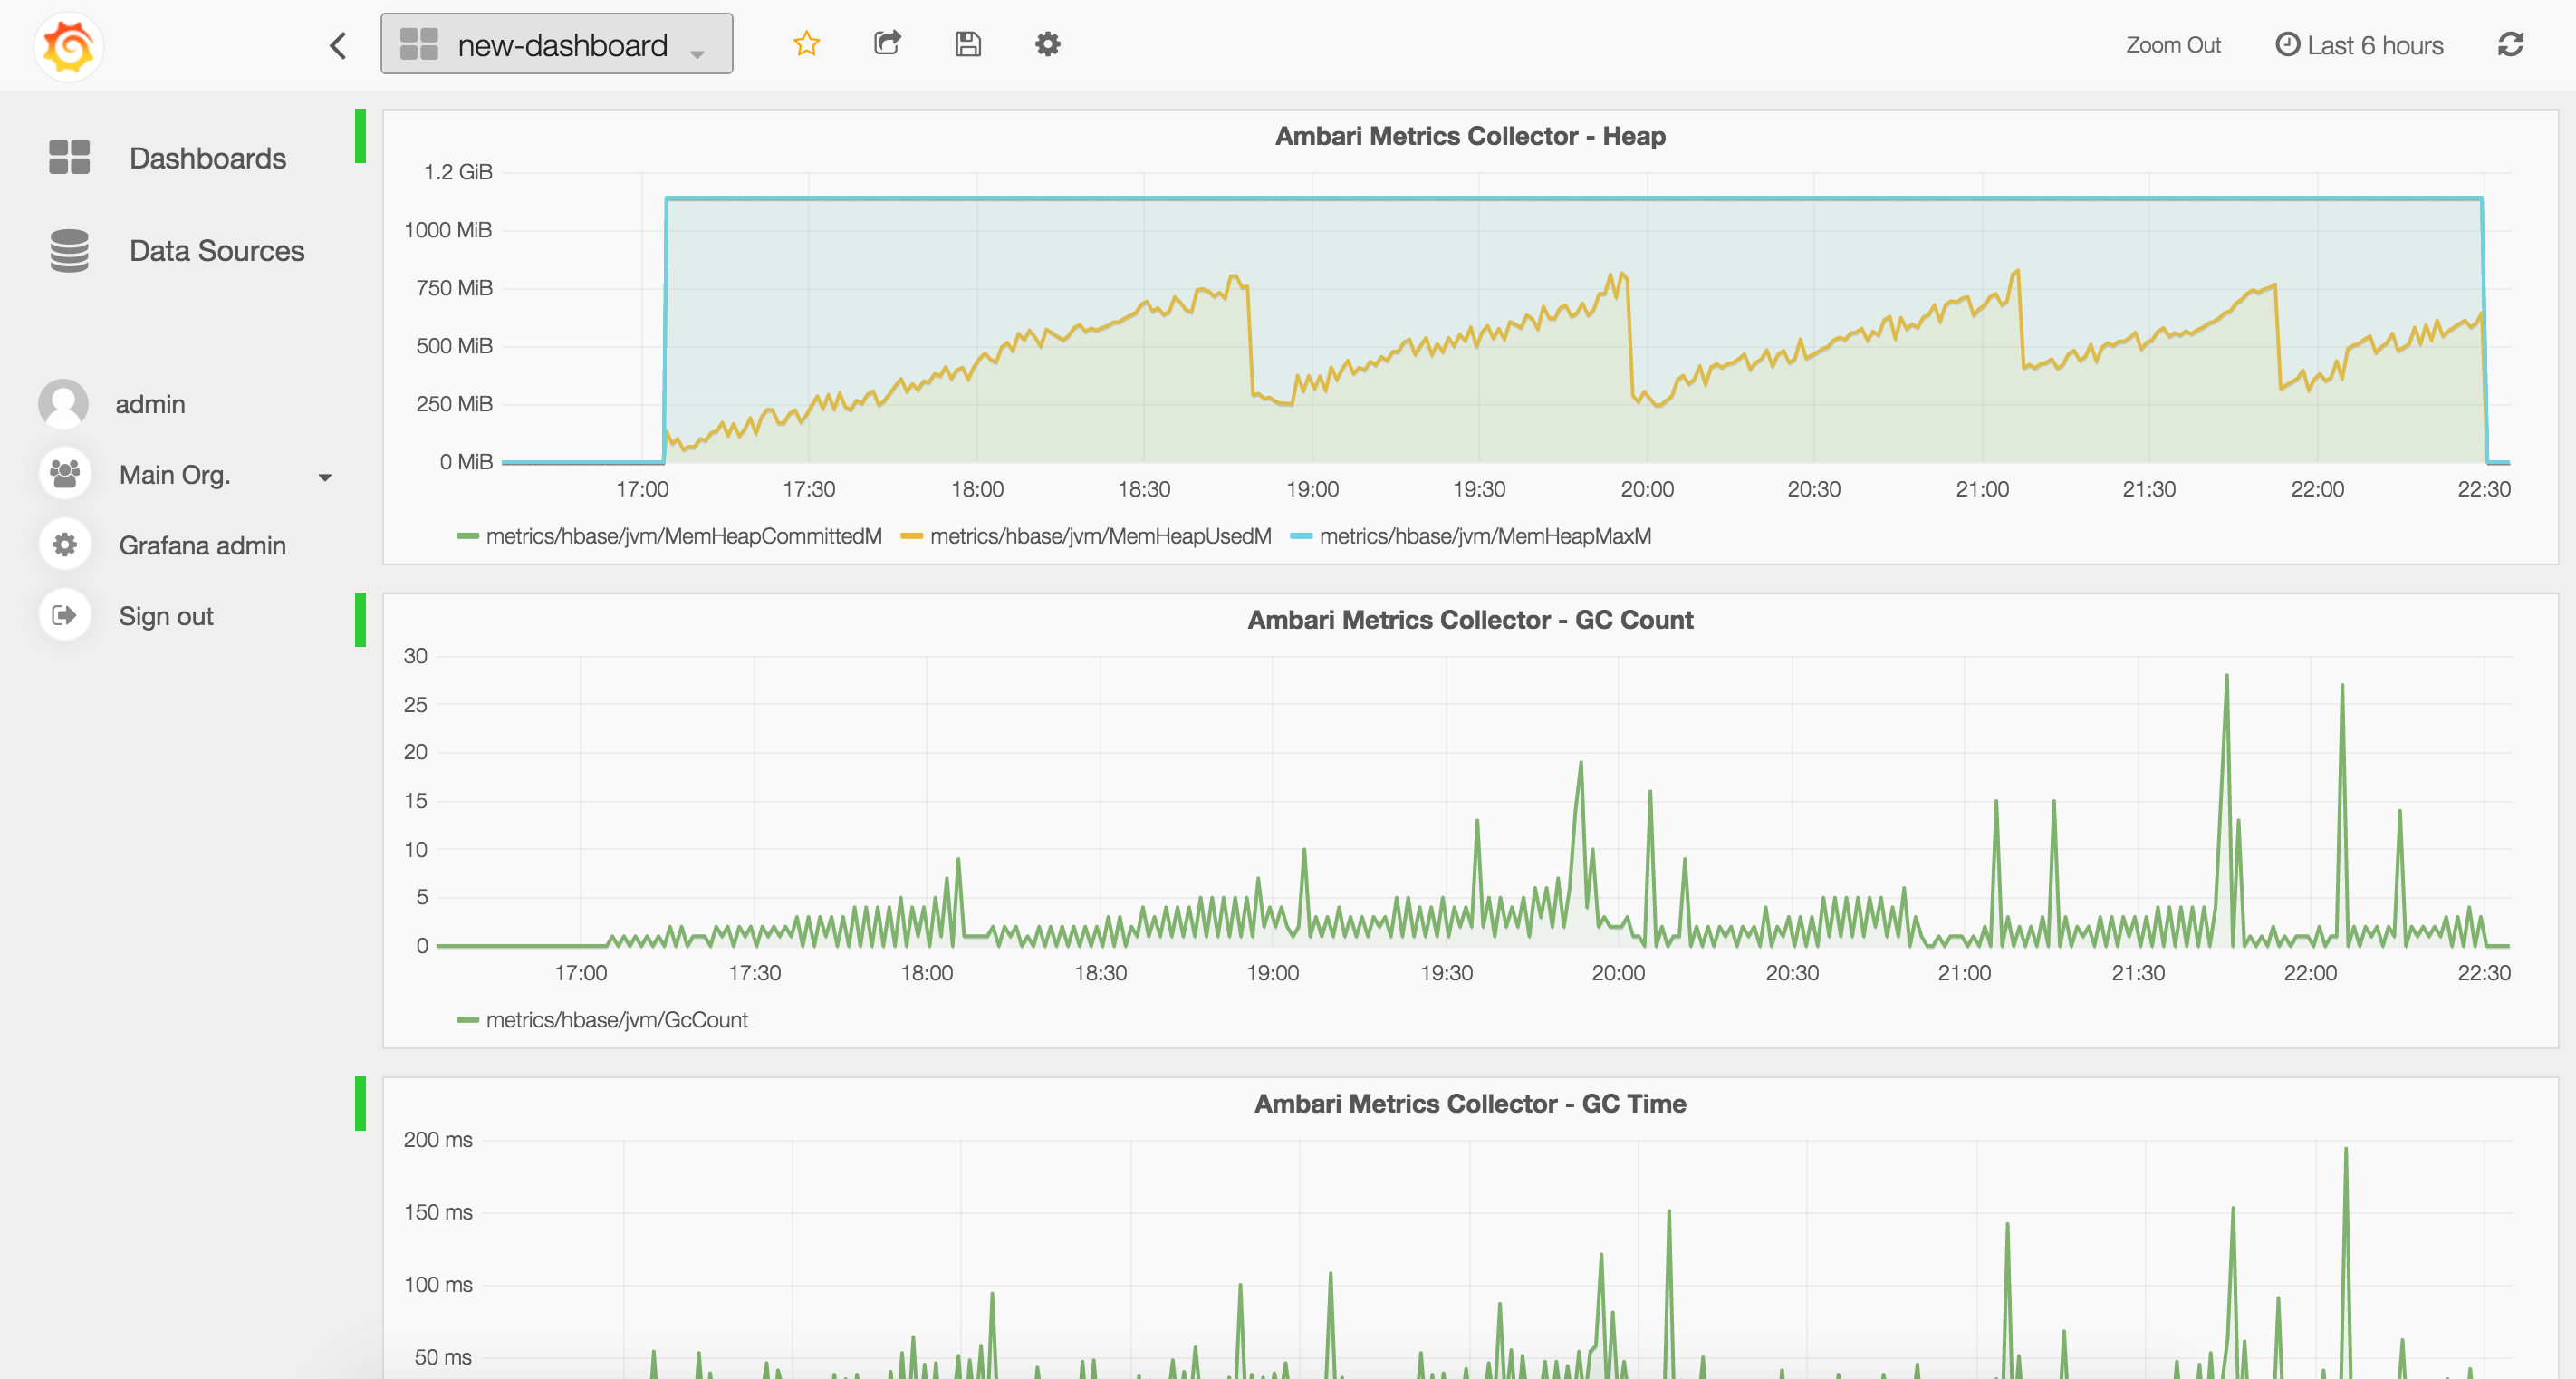Image resolution: width=2576 pixels, height=1379 pixels.
Task: Click the Grafana logo icon
Action: click(68, 45)
